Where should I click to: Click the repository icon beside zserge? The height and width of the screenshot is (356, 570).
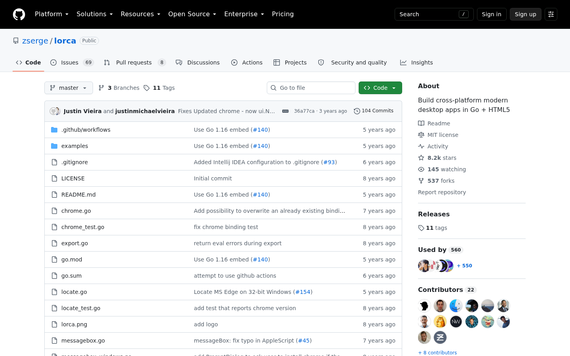(x=16, y=41)
